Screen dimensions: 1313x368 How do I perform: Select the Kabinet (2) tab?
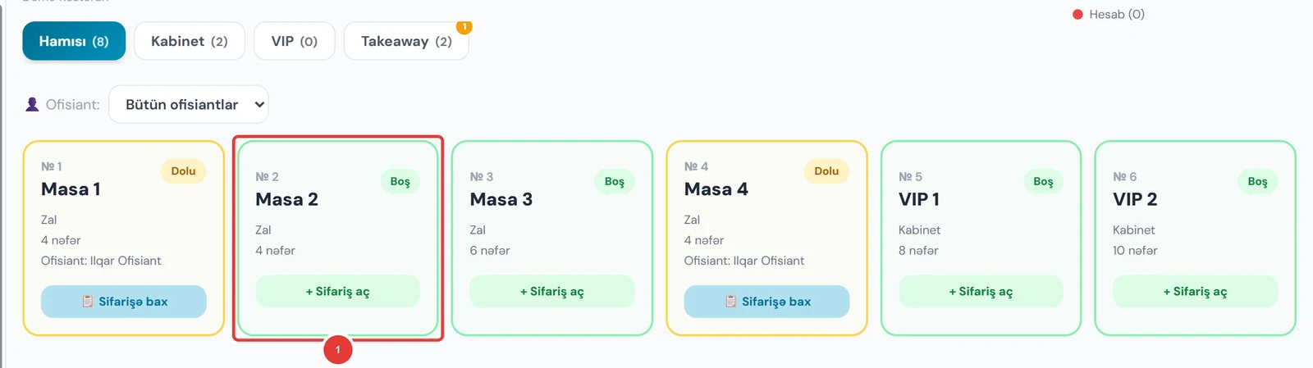click(190, 41)
